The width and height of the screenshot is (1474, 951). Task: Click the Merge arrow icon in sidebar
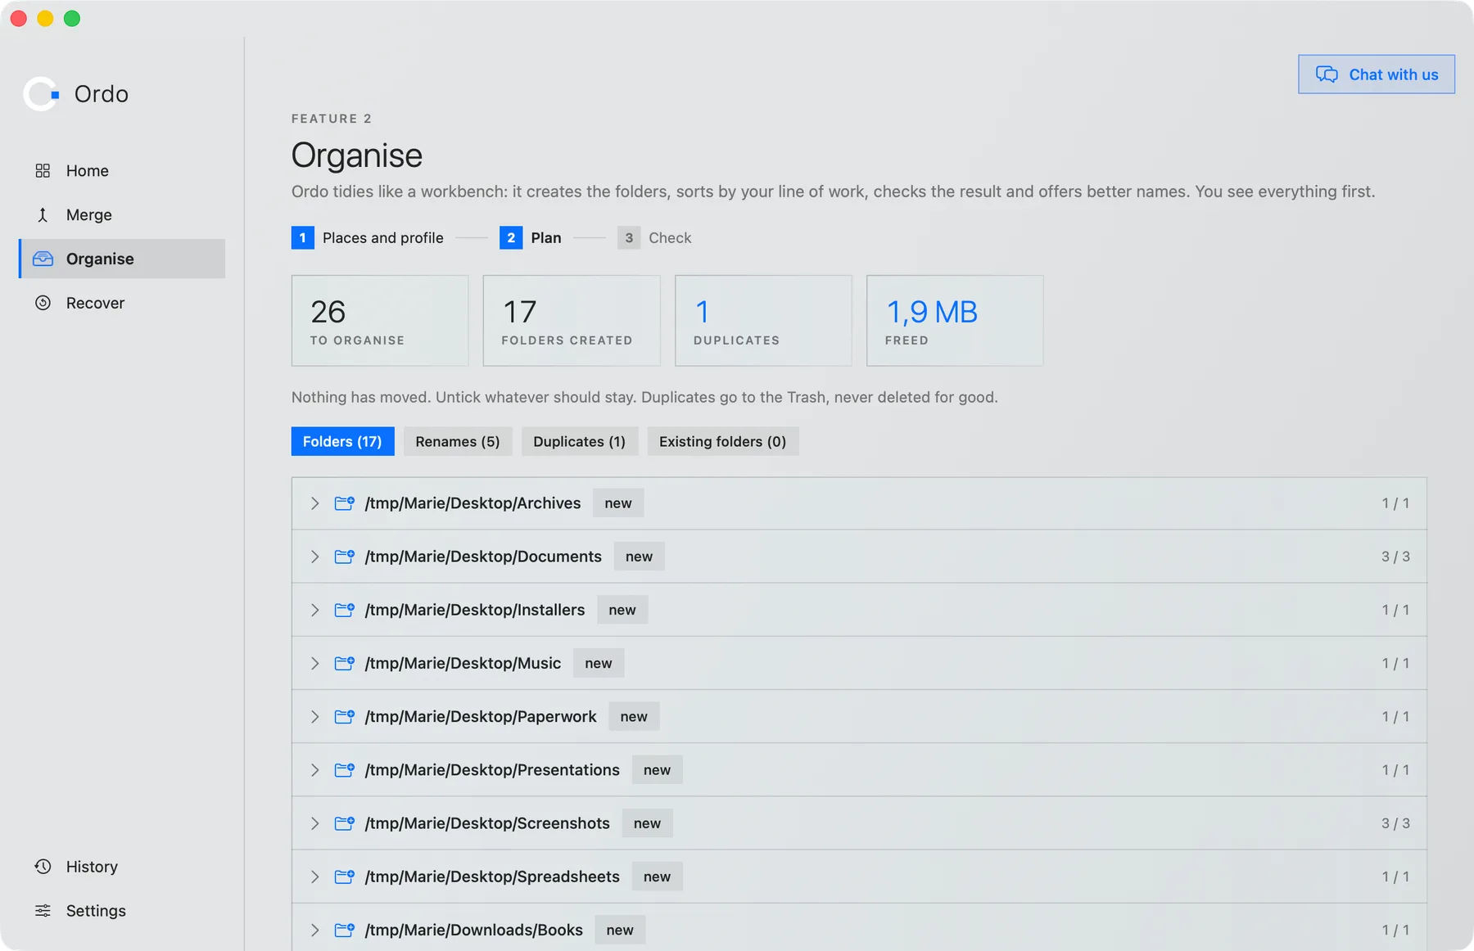43,214
